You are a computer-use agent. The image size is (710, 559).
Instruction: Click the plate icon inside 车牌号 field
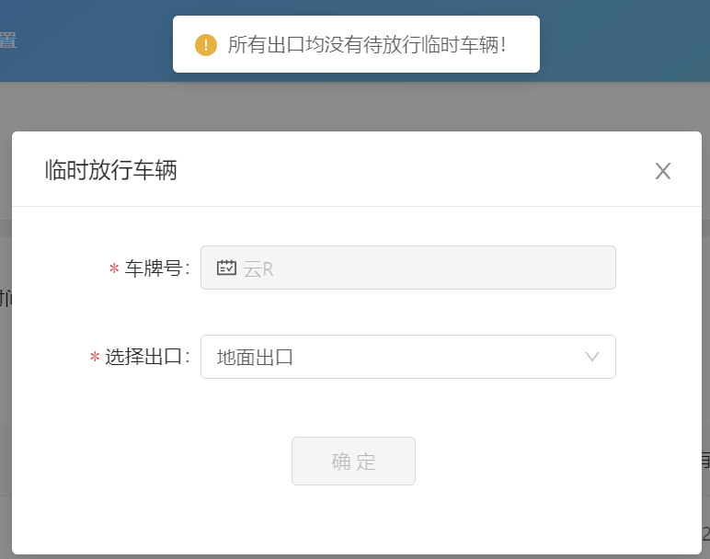[x=226, y=268]
